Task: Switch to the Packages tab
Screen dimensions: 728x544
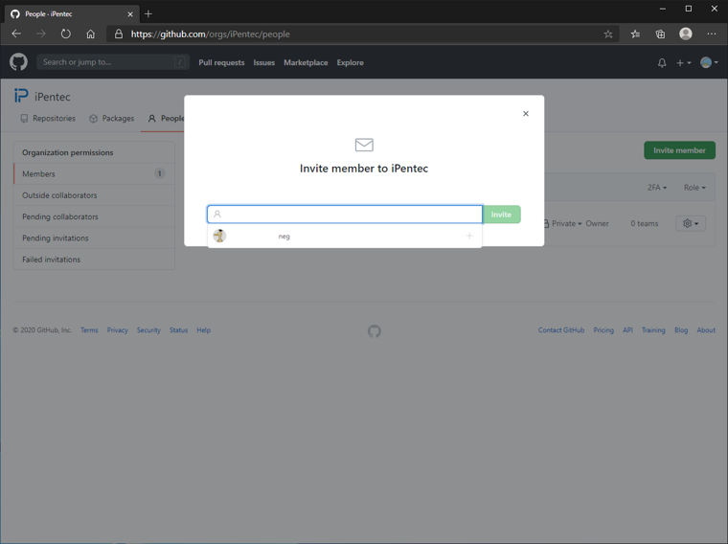Action: 111,119
